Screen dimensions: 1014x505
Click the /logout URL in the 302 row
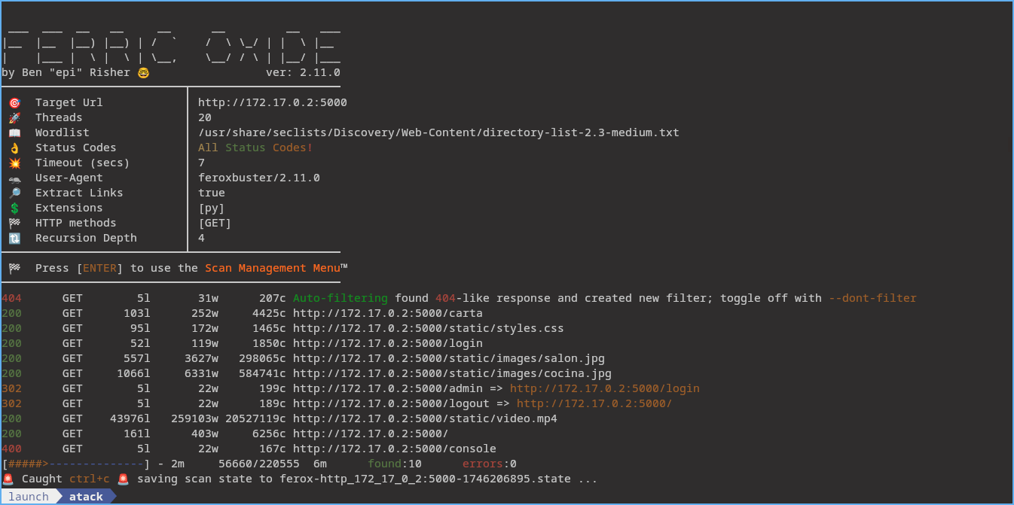pyautogui.click(x=392, y=403)
